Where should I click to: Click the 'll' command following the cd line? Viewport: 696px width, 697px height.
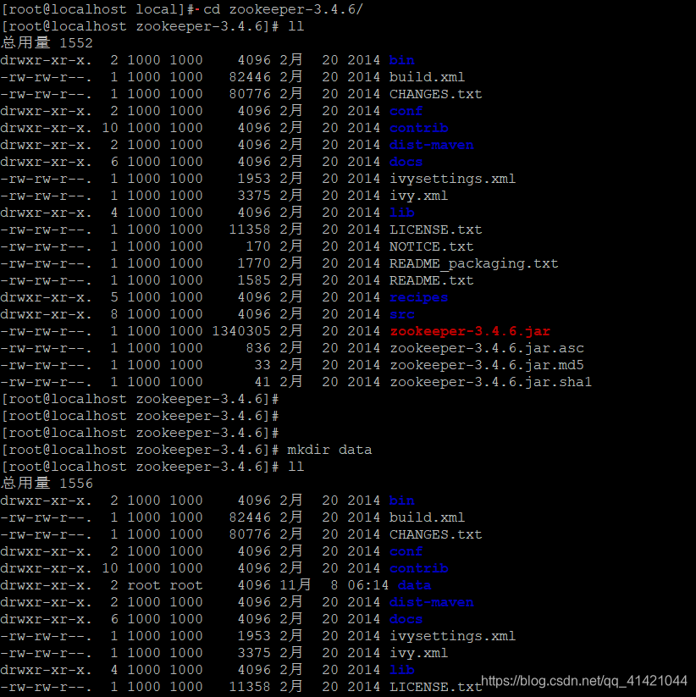[x=296, y=26]
